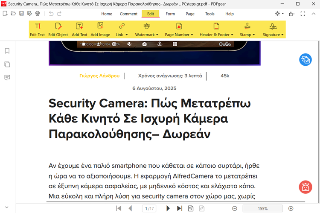
Task: Click the Χρόνος ανάγνωσης: 3 λεπτά text
Action: (170, 76)
